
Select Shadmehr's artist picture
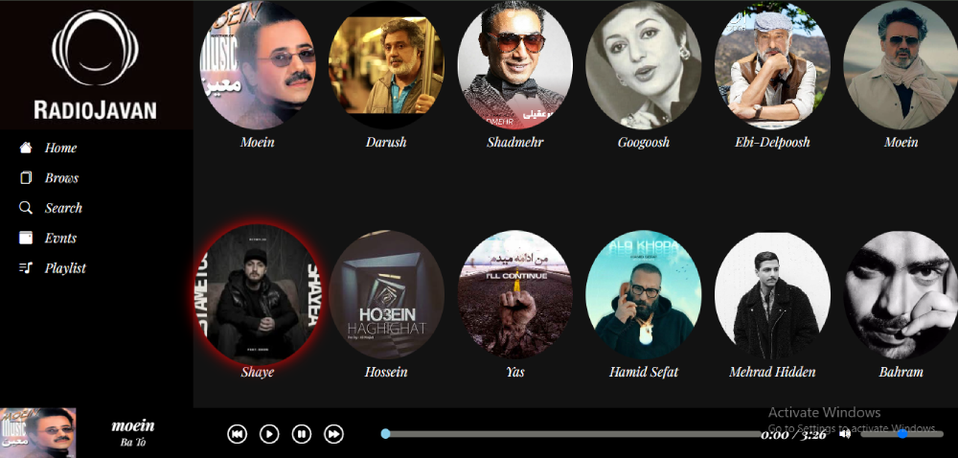pyautogui.click(x=515, y=65)
